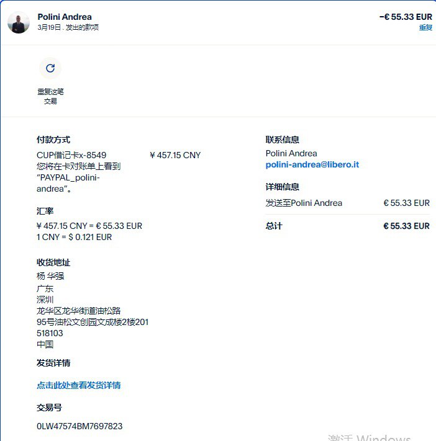Select the postal code 518103

(x=50, y=333)
